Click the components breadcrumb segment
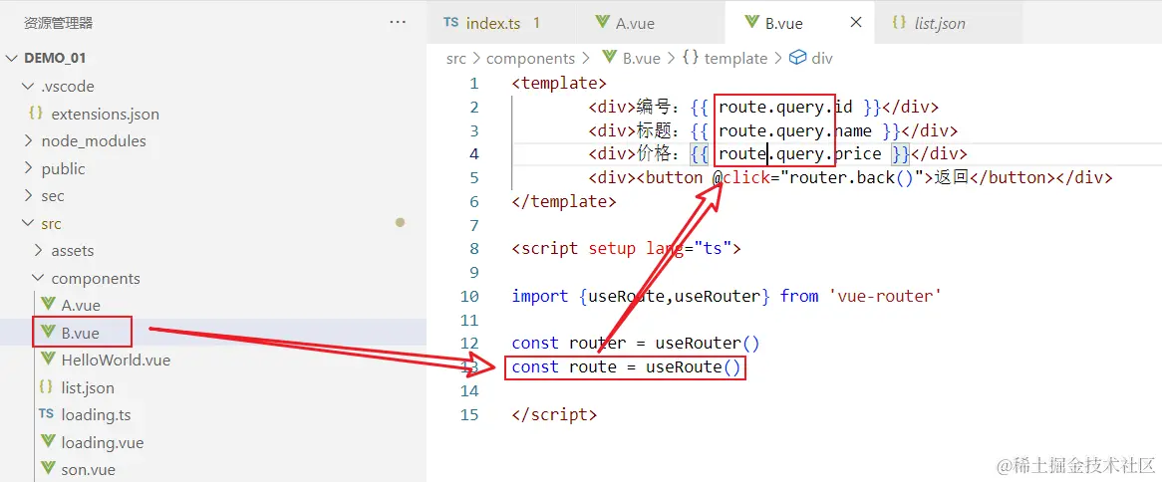The image size is (1162, 482). (530, 59)
